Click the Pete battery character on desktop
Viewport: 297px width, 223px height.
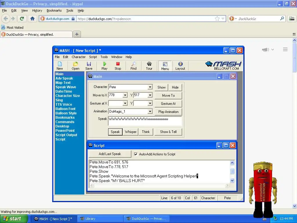coord(263,190)
